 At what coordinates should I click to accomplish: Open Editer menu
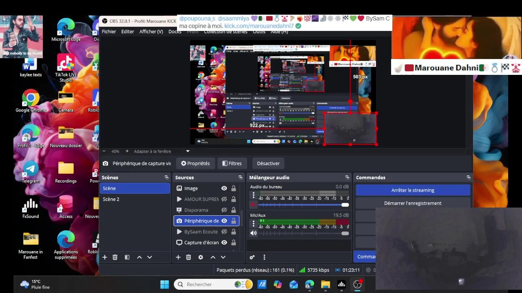pos(128,31)
